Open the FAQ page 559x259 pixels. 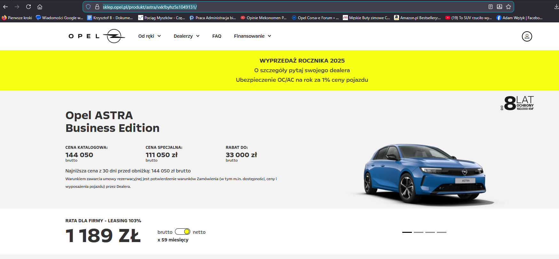click(217, 36)
